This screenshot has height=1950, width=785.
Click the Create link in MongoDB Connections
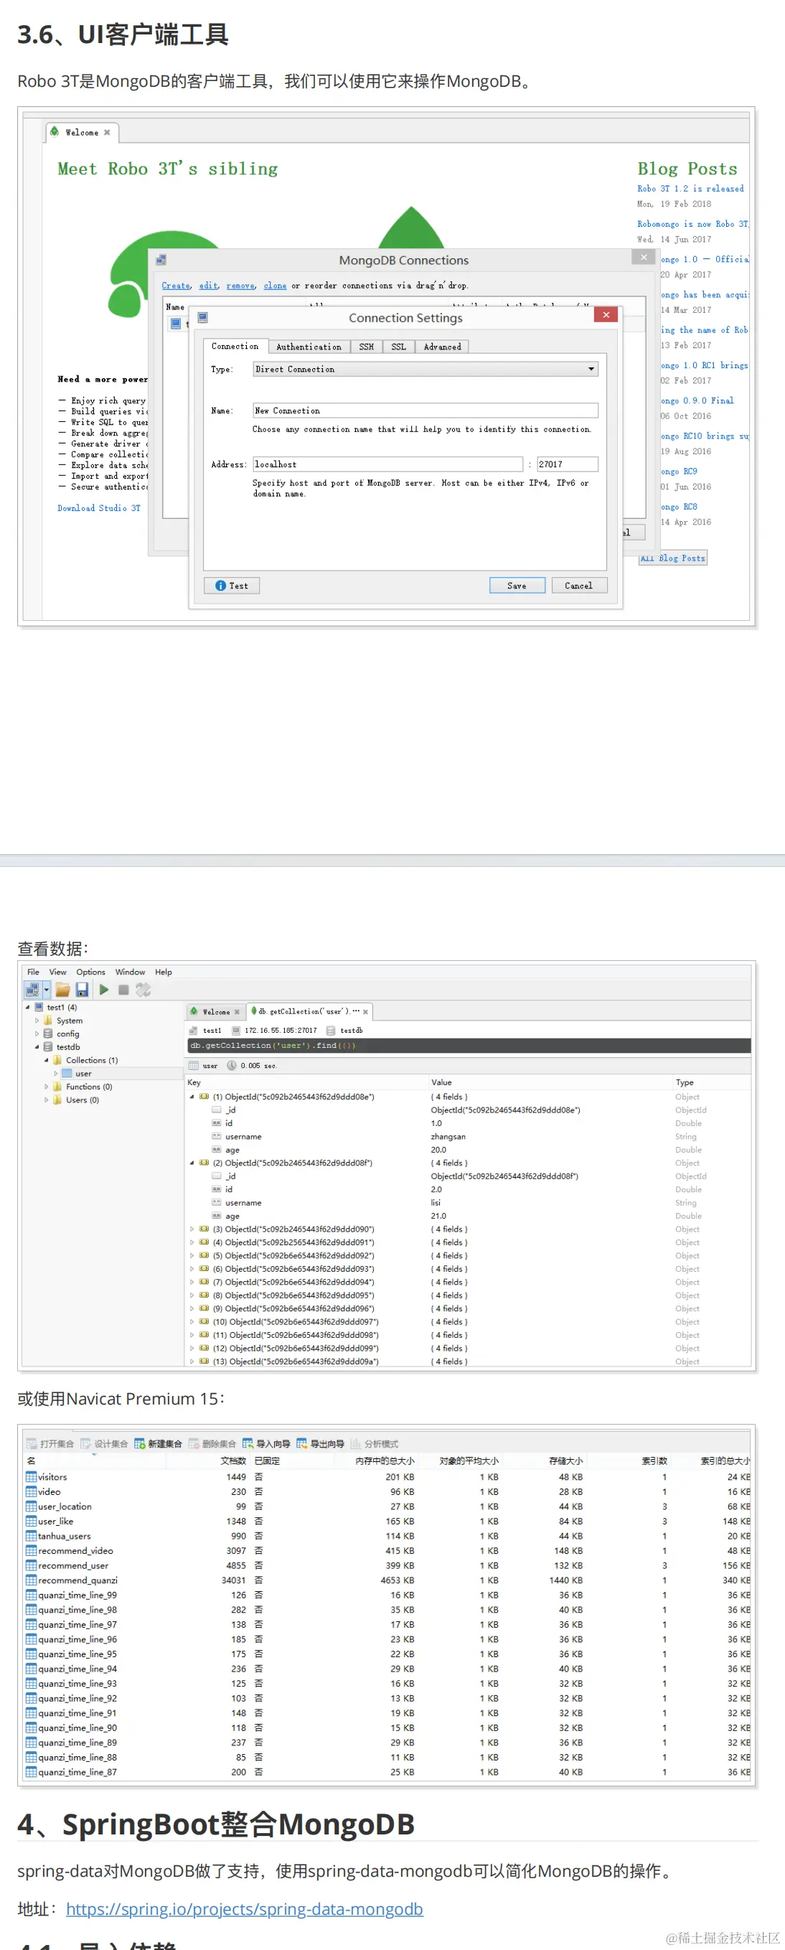(x=176, y=286)
